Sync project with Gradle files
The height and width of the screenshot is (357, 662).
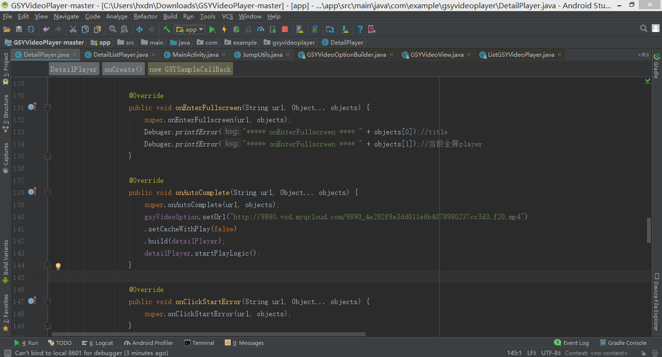coord(315,29)
